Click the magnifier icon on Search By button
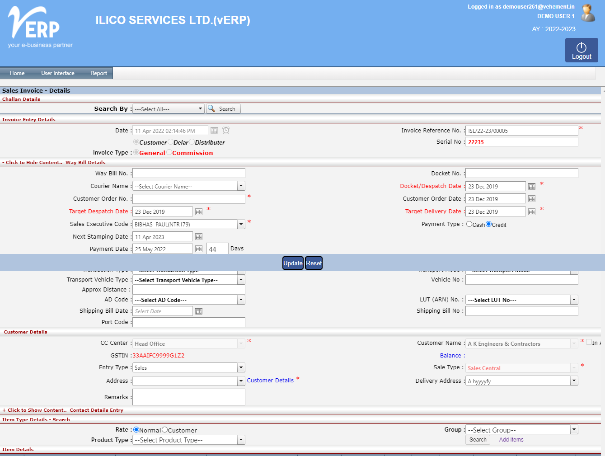This screenshot has height=456, width=605. coord(211,108)
